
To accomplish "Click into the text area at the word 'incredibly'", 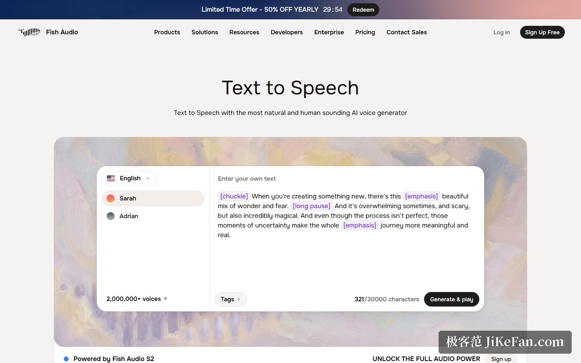I will (258, 216).
